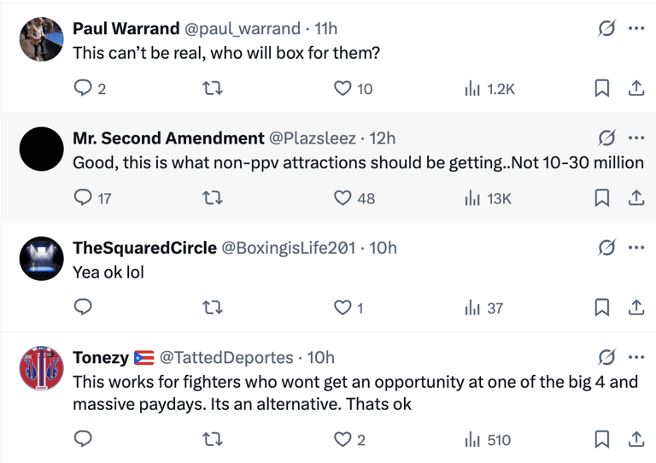The height and width of the screenshot is (463, 656).
Task: Open Mr. Second Amendment's black avatar
Action: (x=41, y=149)
